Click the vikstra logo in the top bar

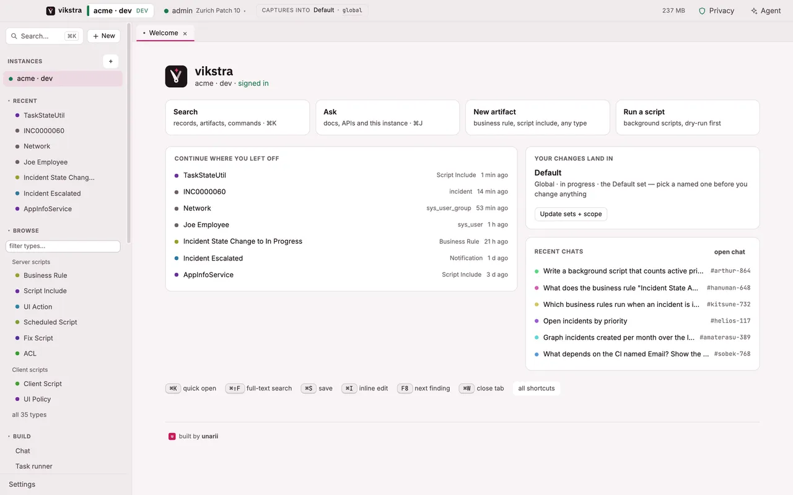coord(50,11)
